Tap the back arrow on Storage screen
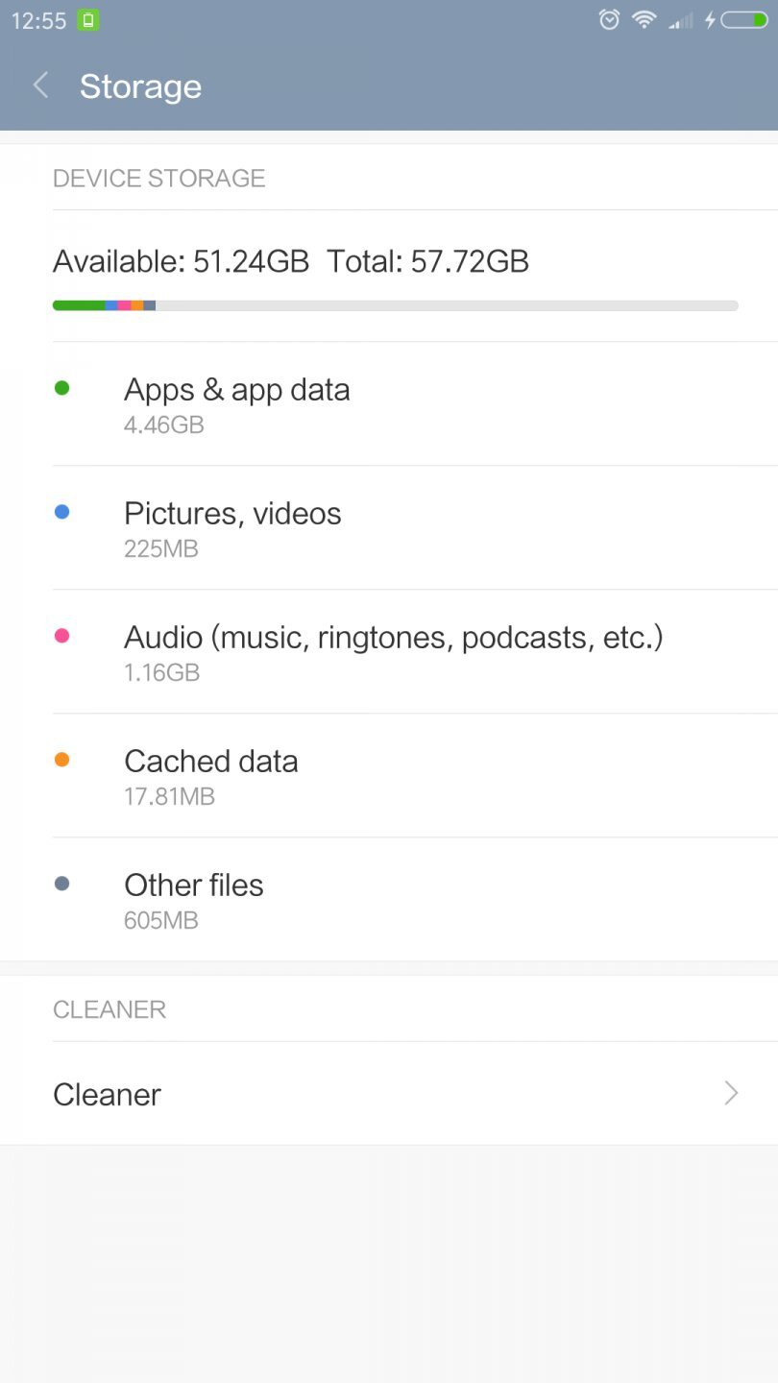The height and width of the screenshot is (1383, 778). (x=39, y=85)
